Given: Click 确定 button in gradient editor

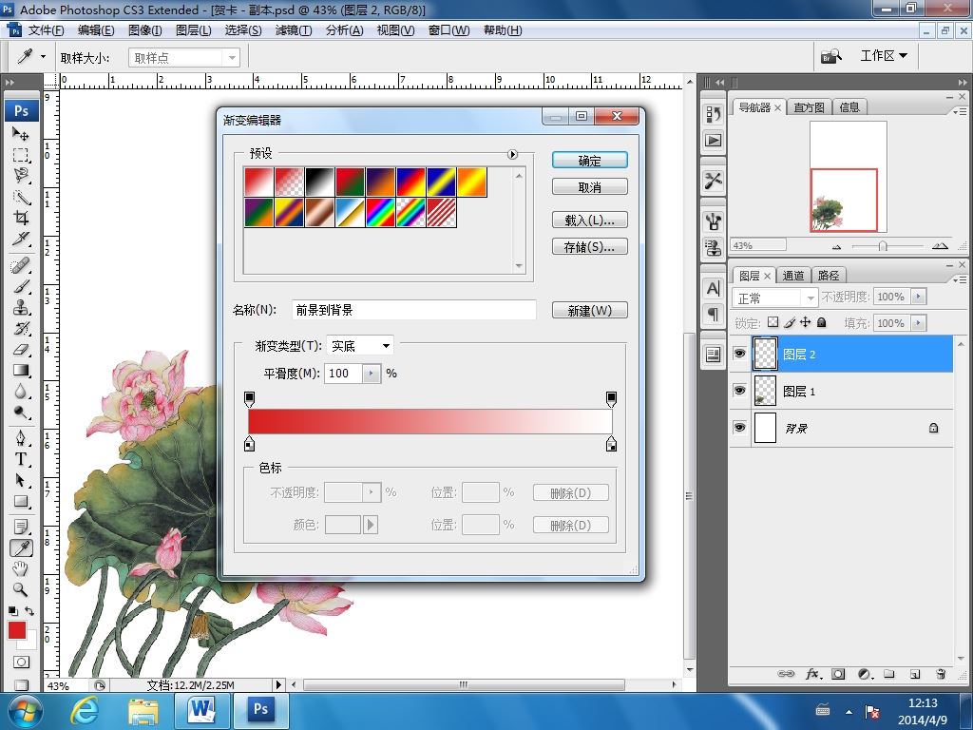Looking at the screenshot, I should pos(589,161).
